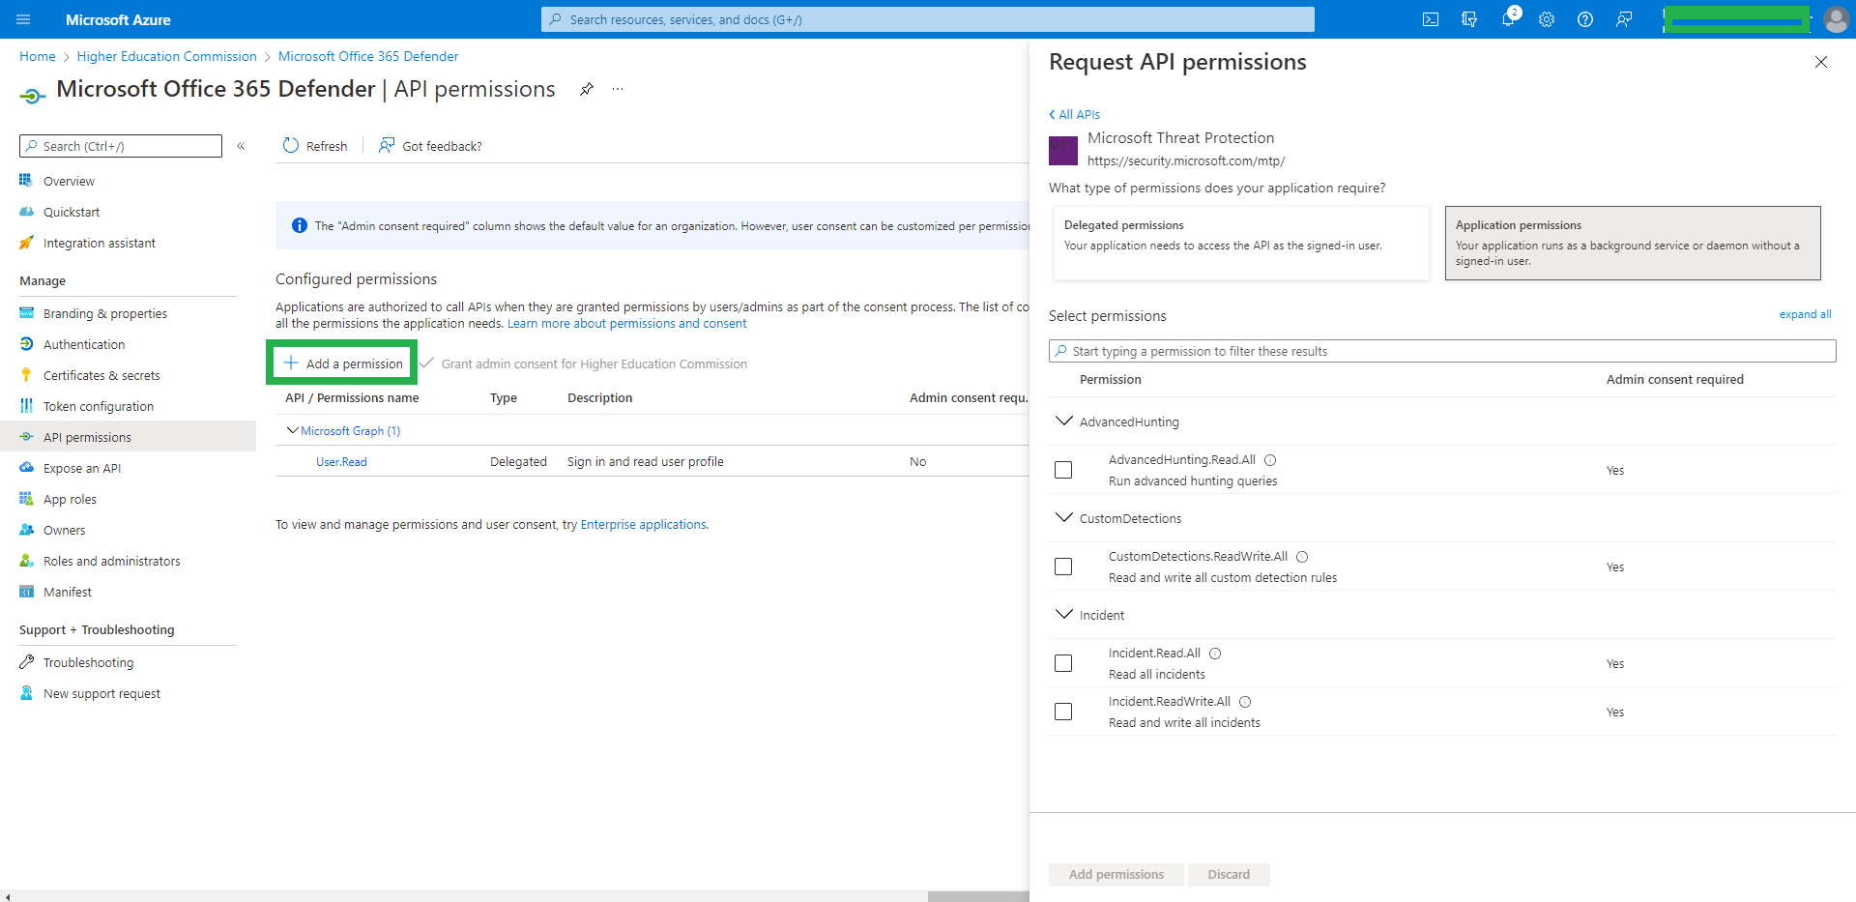1856x902 pixels.
Task: Open portal settings gear
Action: (1547, 19)
